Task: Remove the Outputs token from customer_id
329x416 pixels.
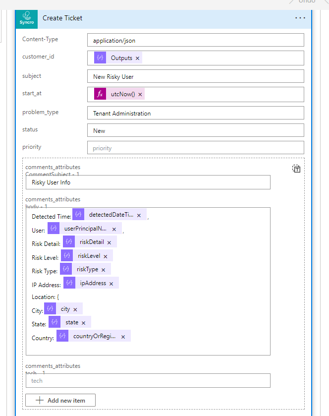Action: pos(138,59)
